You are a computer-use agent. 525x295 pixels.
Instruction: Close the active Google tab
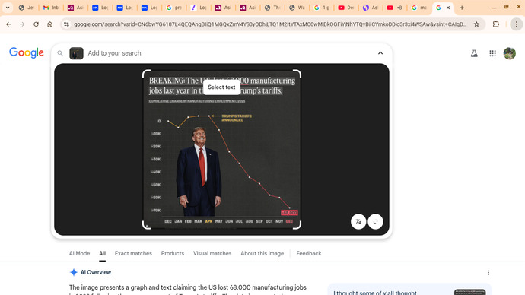[x=448, y=8]
